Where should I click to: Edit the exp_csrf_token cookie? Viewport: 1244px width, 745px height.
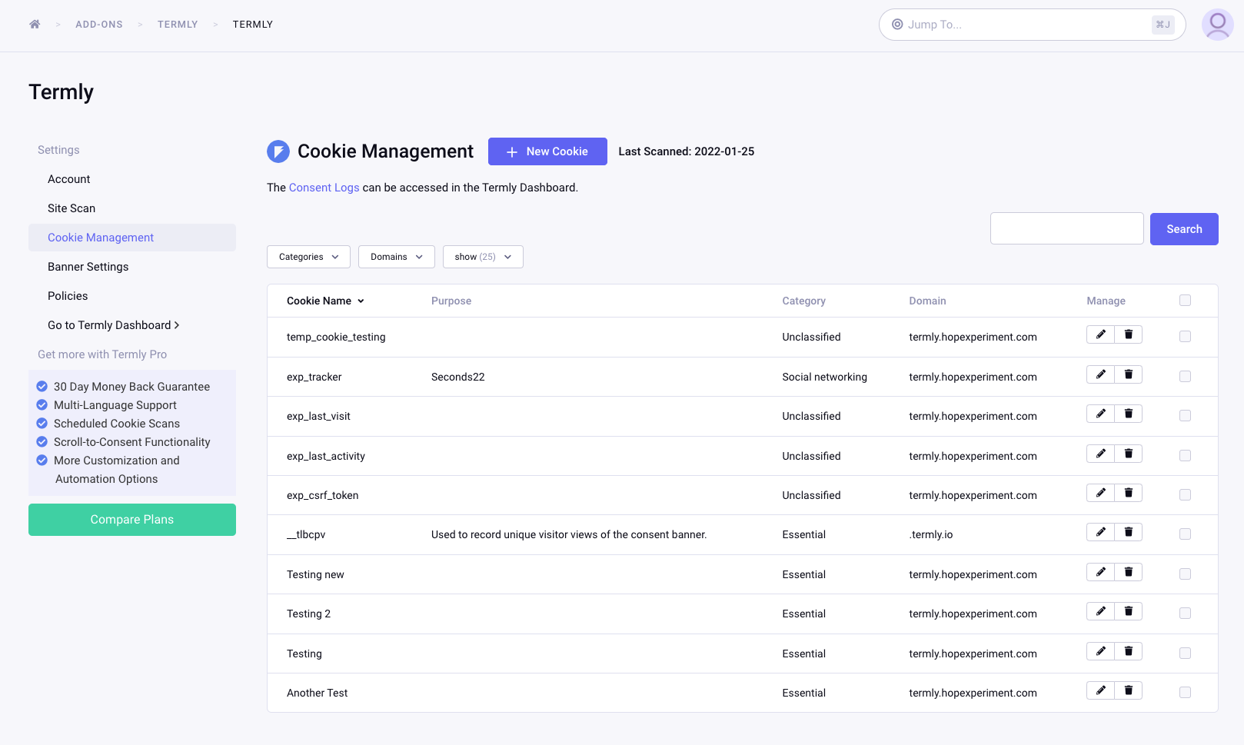[x=1100, y=493]
